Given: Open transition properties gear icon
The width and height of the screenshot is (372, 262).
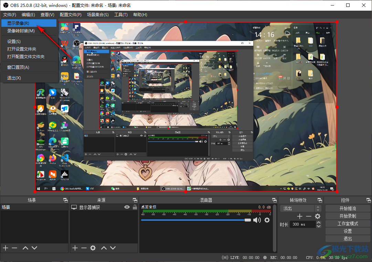Looking at the screenshot, I should 317,216.
